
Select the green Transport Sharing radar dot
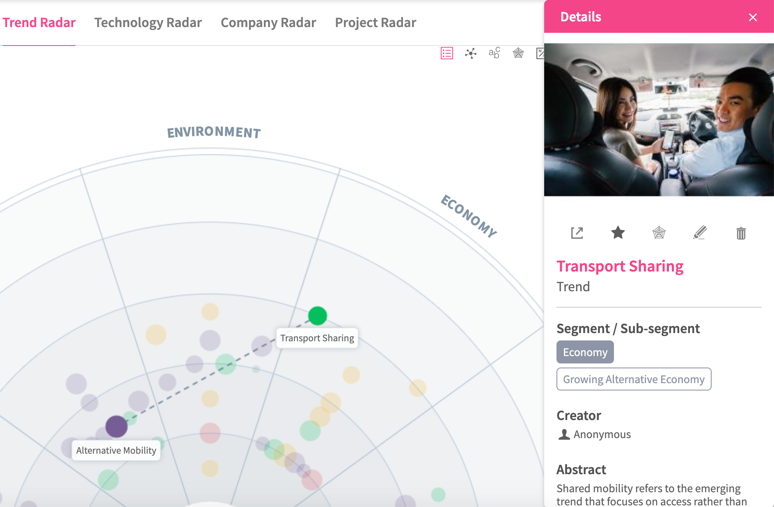(317, 316)
